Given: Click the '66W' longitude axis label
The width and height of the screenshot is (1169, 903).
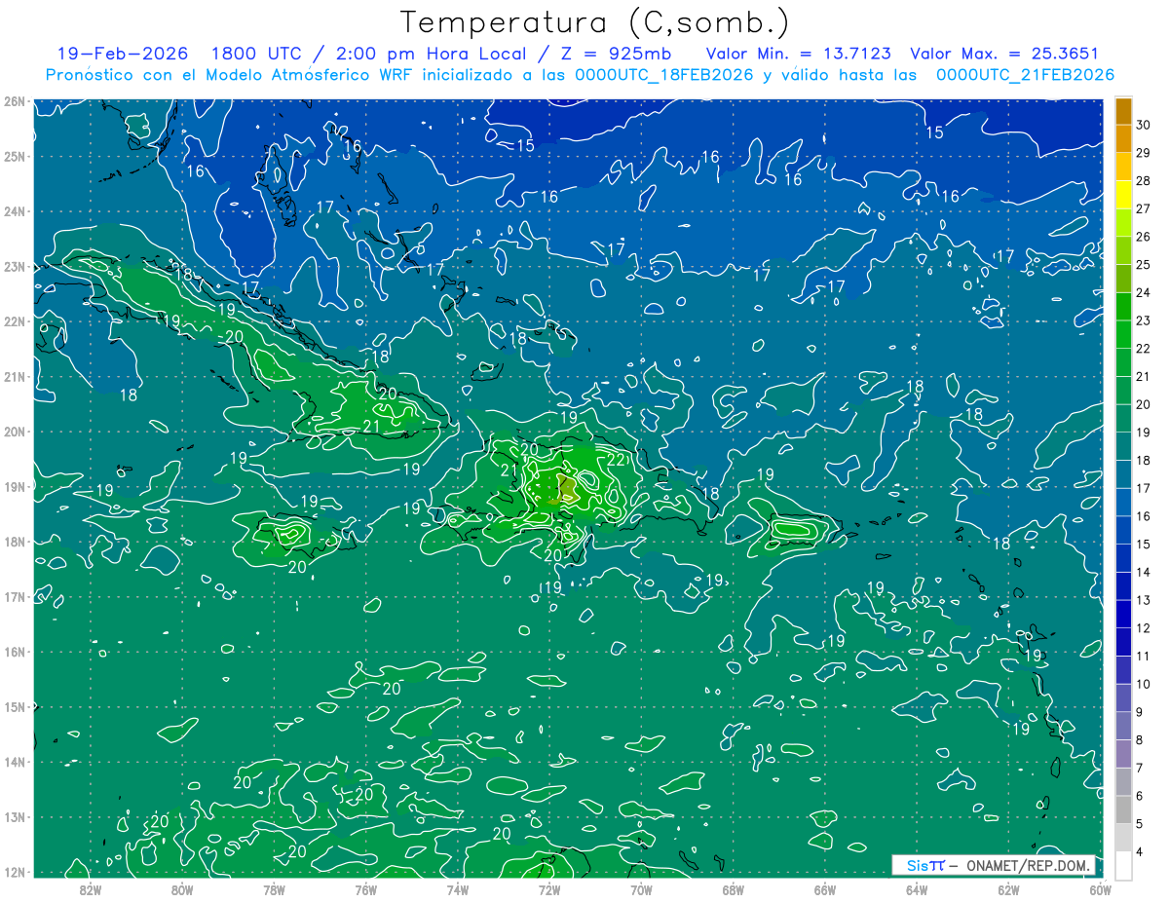Looking at the screenshot, I should click(825, 889).
